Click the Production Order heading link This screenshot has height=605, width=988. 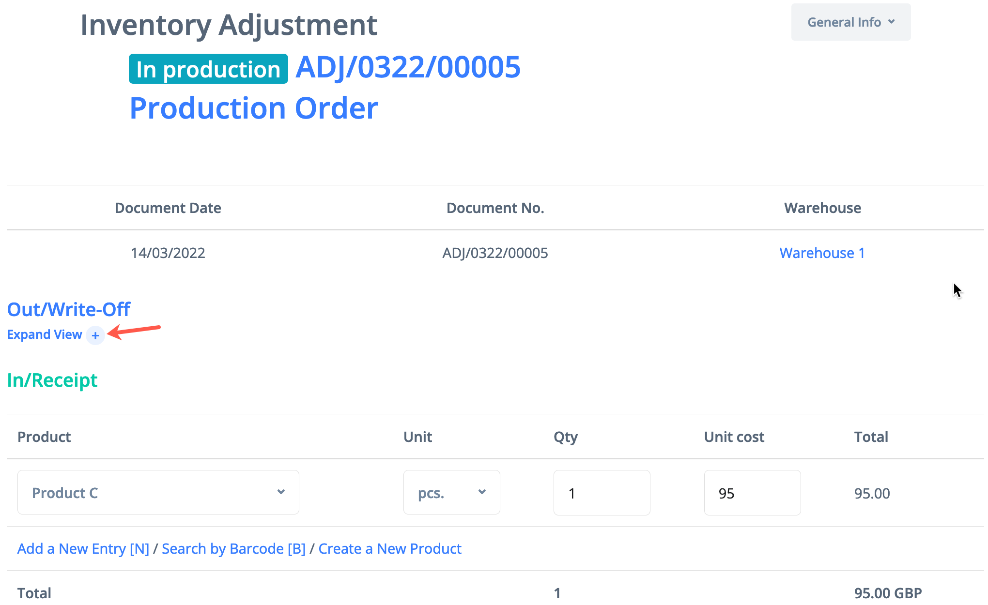[254, 107]
